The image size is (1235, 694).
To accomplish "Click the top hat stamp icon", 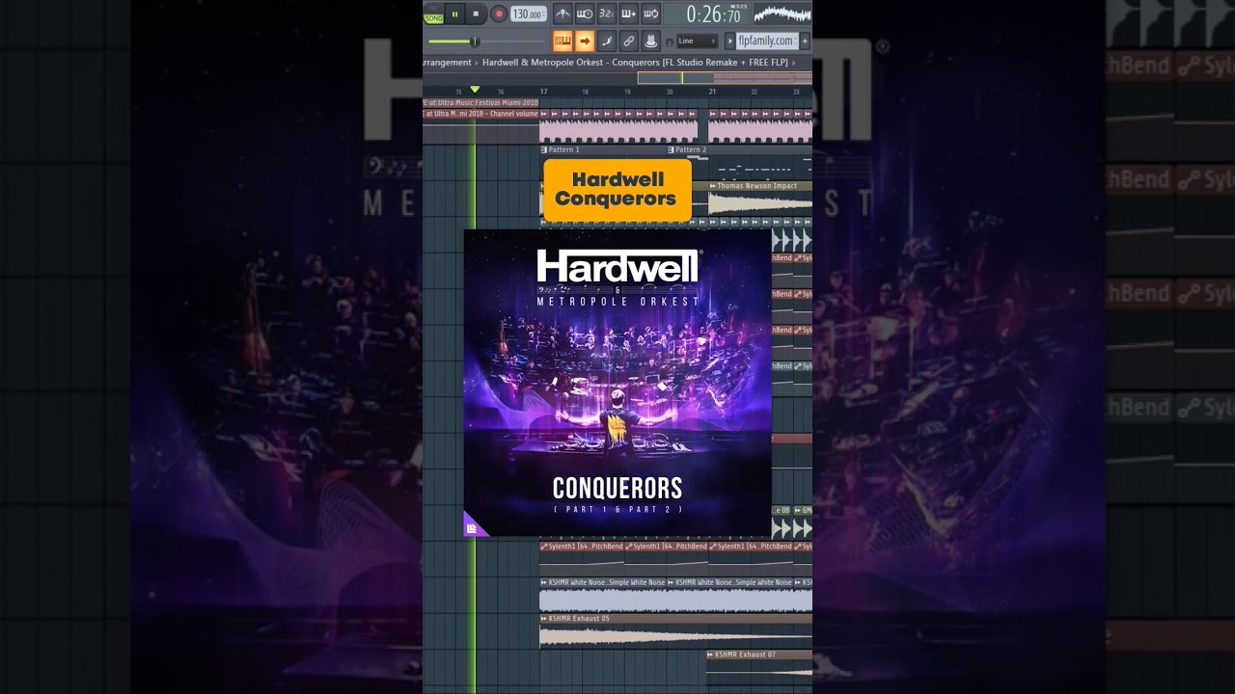I will pos(651,40).
